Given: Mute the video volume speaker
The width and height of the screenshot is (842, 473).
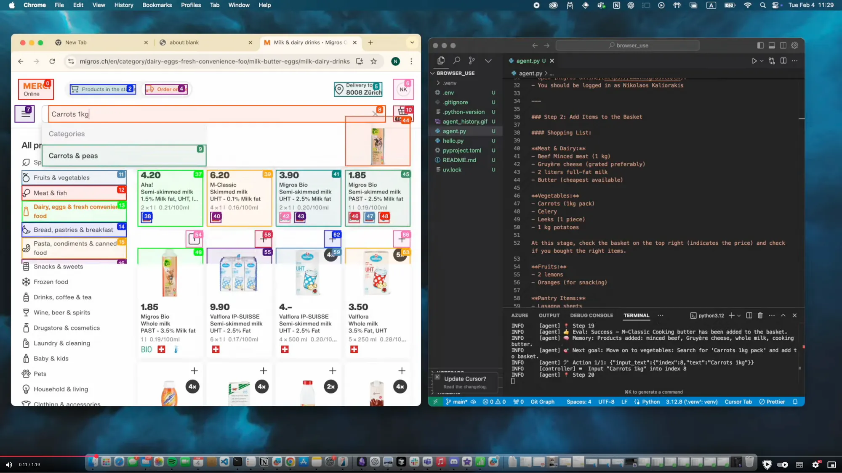Looking at the screenshot, I should (x=9, y=465).
